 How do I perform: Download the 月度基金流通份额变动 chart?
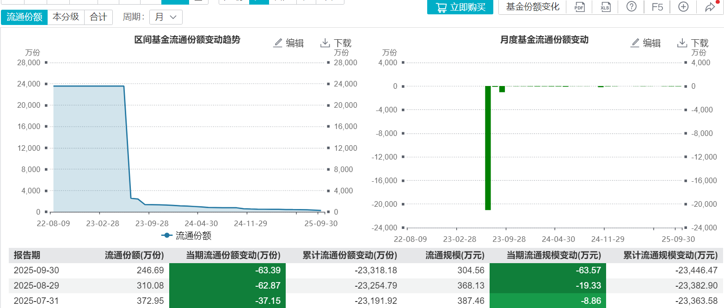[x=693, y=43]
